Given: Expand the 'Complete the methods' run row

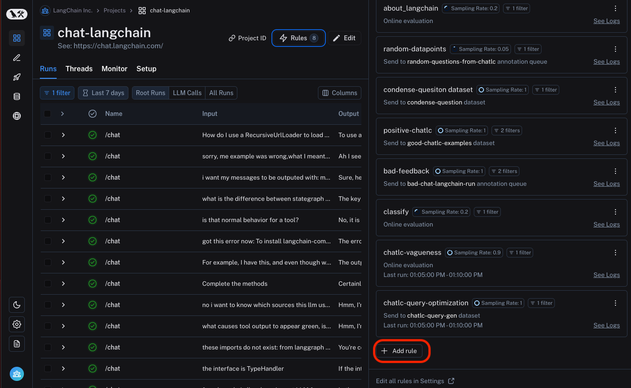Looking at the screenshot, I should click(x=63, y=284).
